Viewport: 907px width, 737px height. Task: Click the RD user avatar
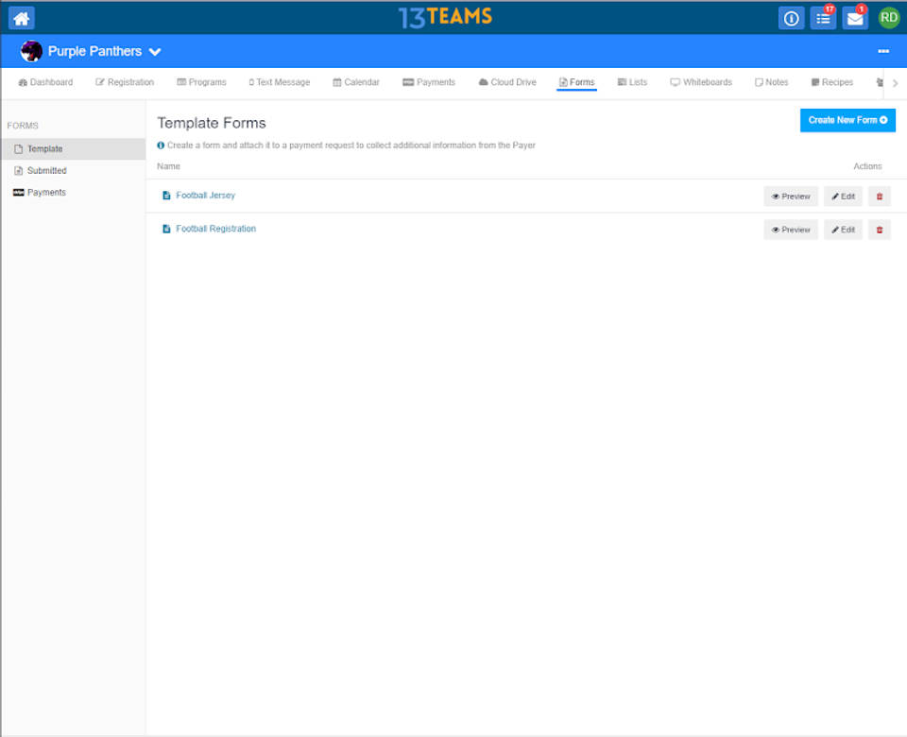pyautogui.click(x=889, y=17)
